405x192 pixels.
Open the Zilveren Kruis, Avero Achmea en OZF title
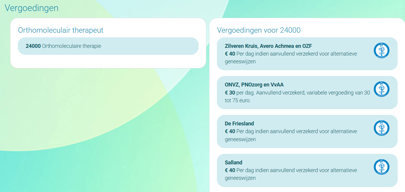[268, 46]
